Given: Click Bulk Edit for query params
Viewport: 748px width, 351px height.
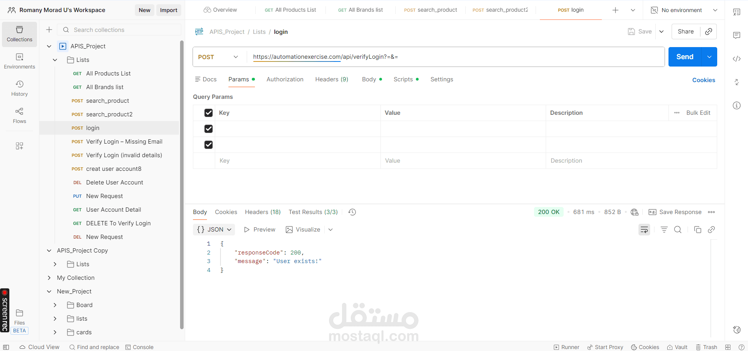Looking at the screenshot, I should click(x=698, y=113).
